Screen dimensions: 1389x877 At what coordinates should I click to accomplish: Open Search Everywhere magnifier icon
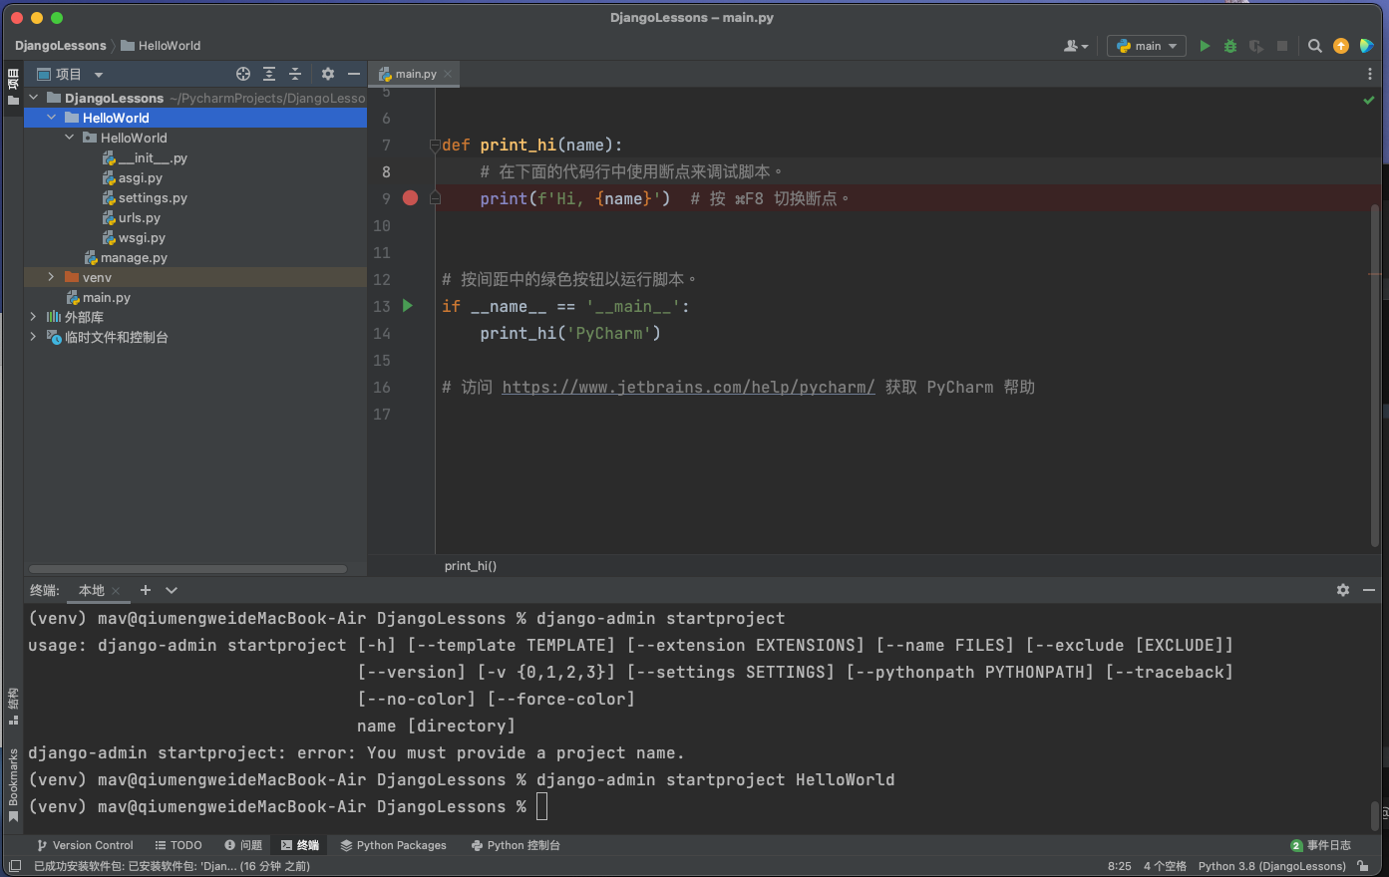[x=1315, y=46]
